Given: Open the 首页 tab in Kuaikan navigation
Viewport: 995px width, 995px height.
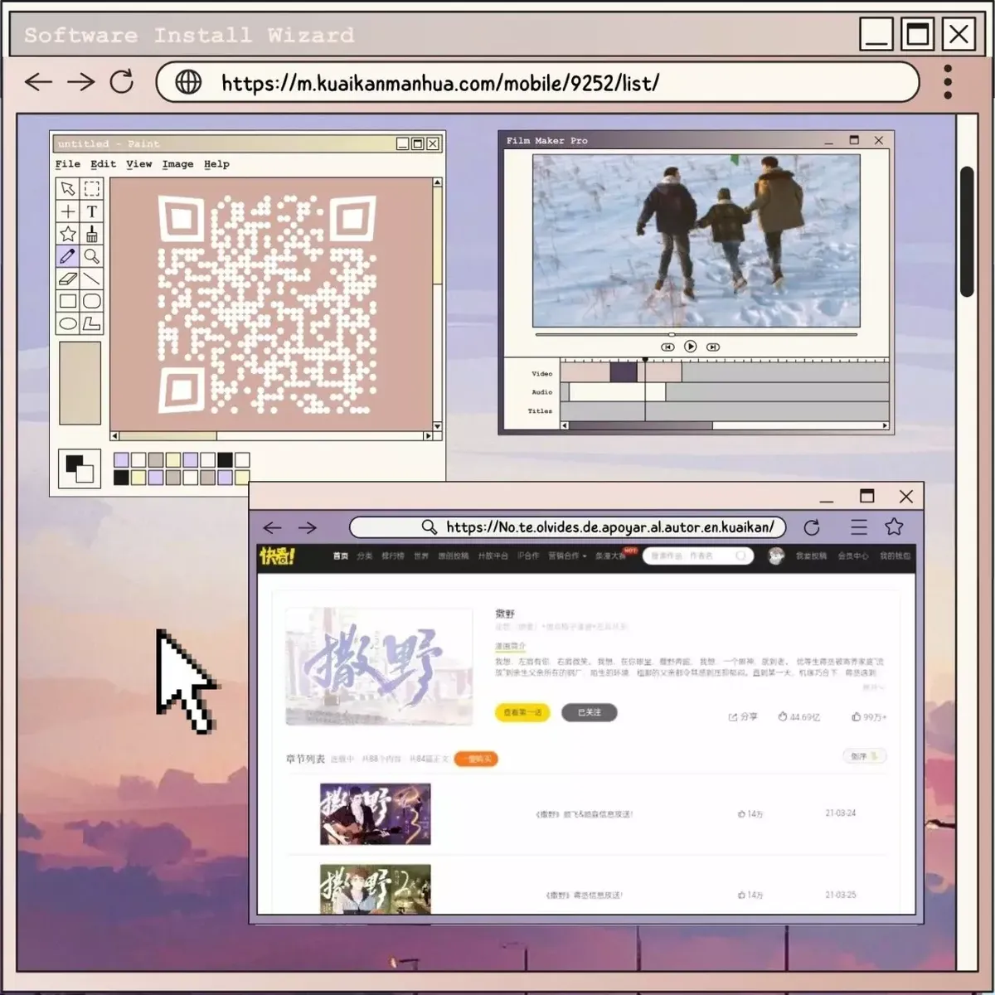Looking at the screenshot, I should pyautogui.click(x=341, y=556).
